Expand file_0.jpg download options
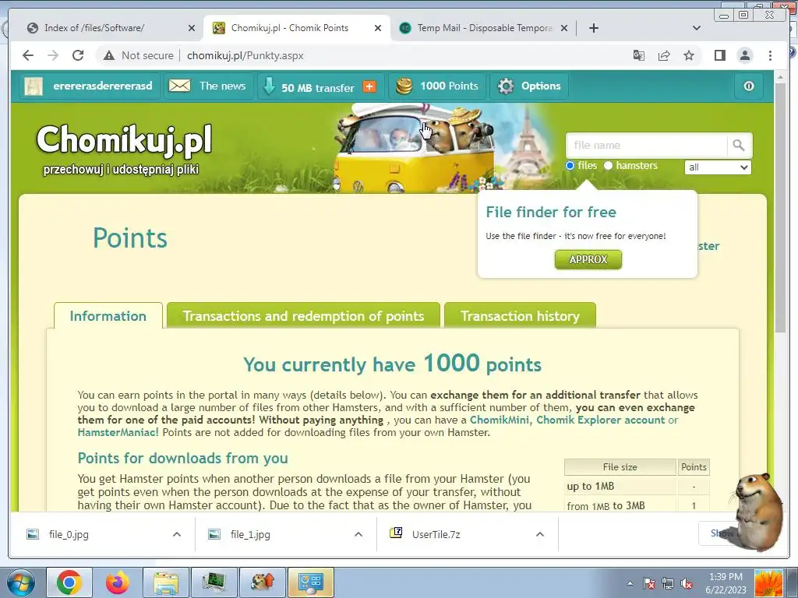 (177, 534)
